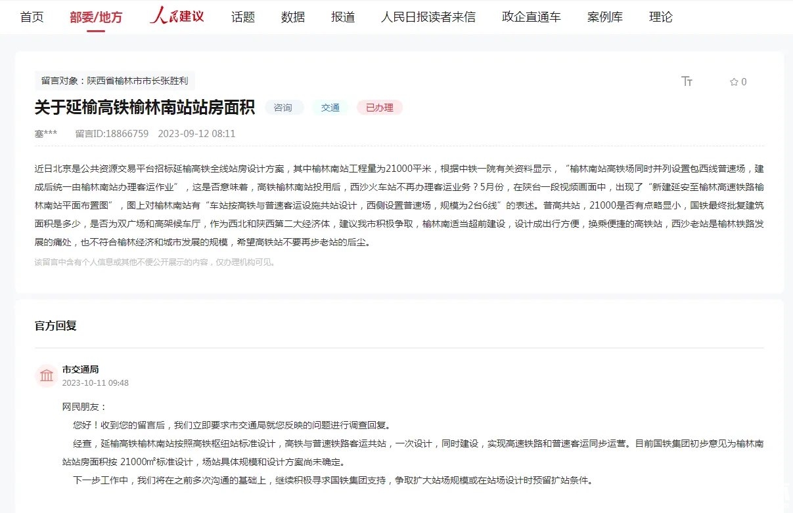Click the 咨询 category tag
The width and height of the screenshot is (793, 513).
(284, 108)
